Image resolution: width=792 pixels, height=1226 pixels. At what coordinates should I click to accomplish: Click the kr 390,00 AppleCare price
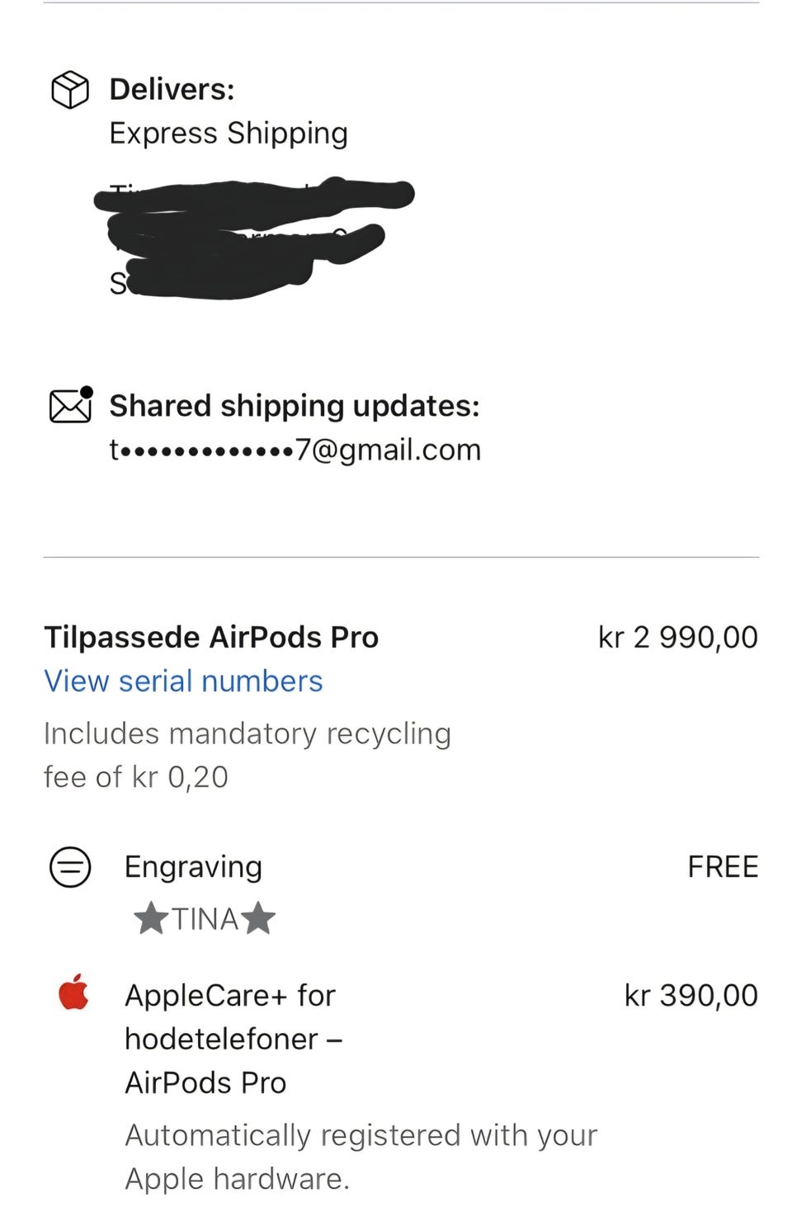691,995
